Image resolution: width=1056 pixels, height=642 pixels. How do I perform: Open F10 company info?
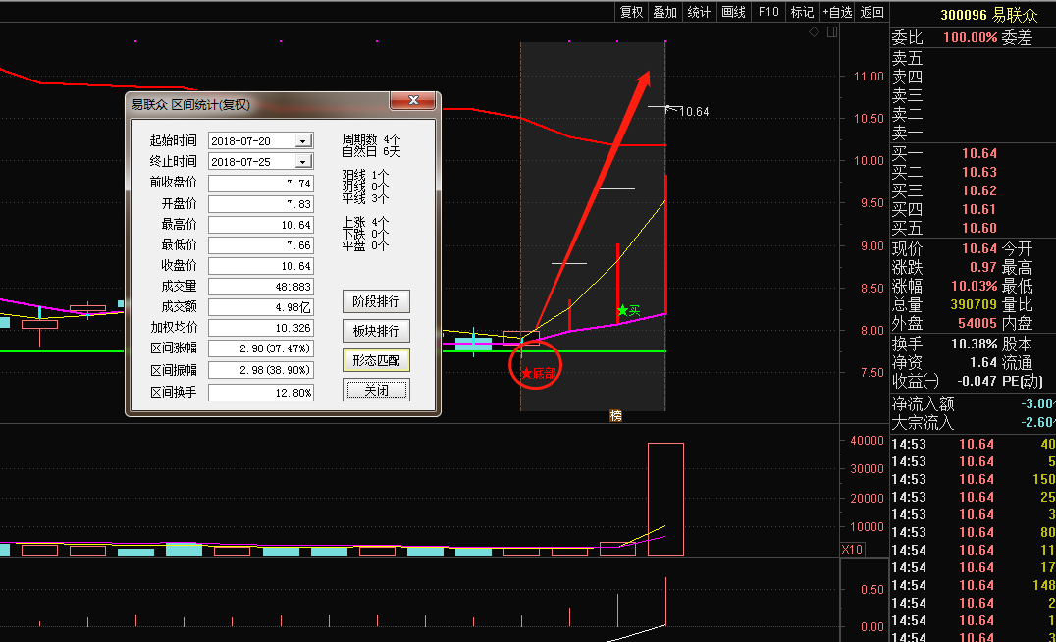pyautogui.click(x=768, y=12)
